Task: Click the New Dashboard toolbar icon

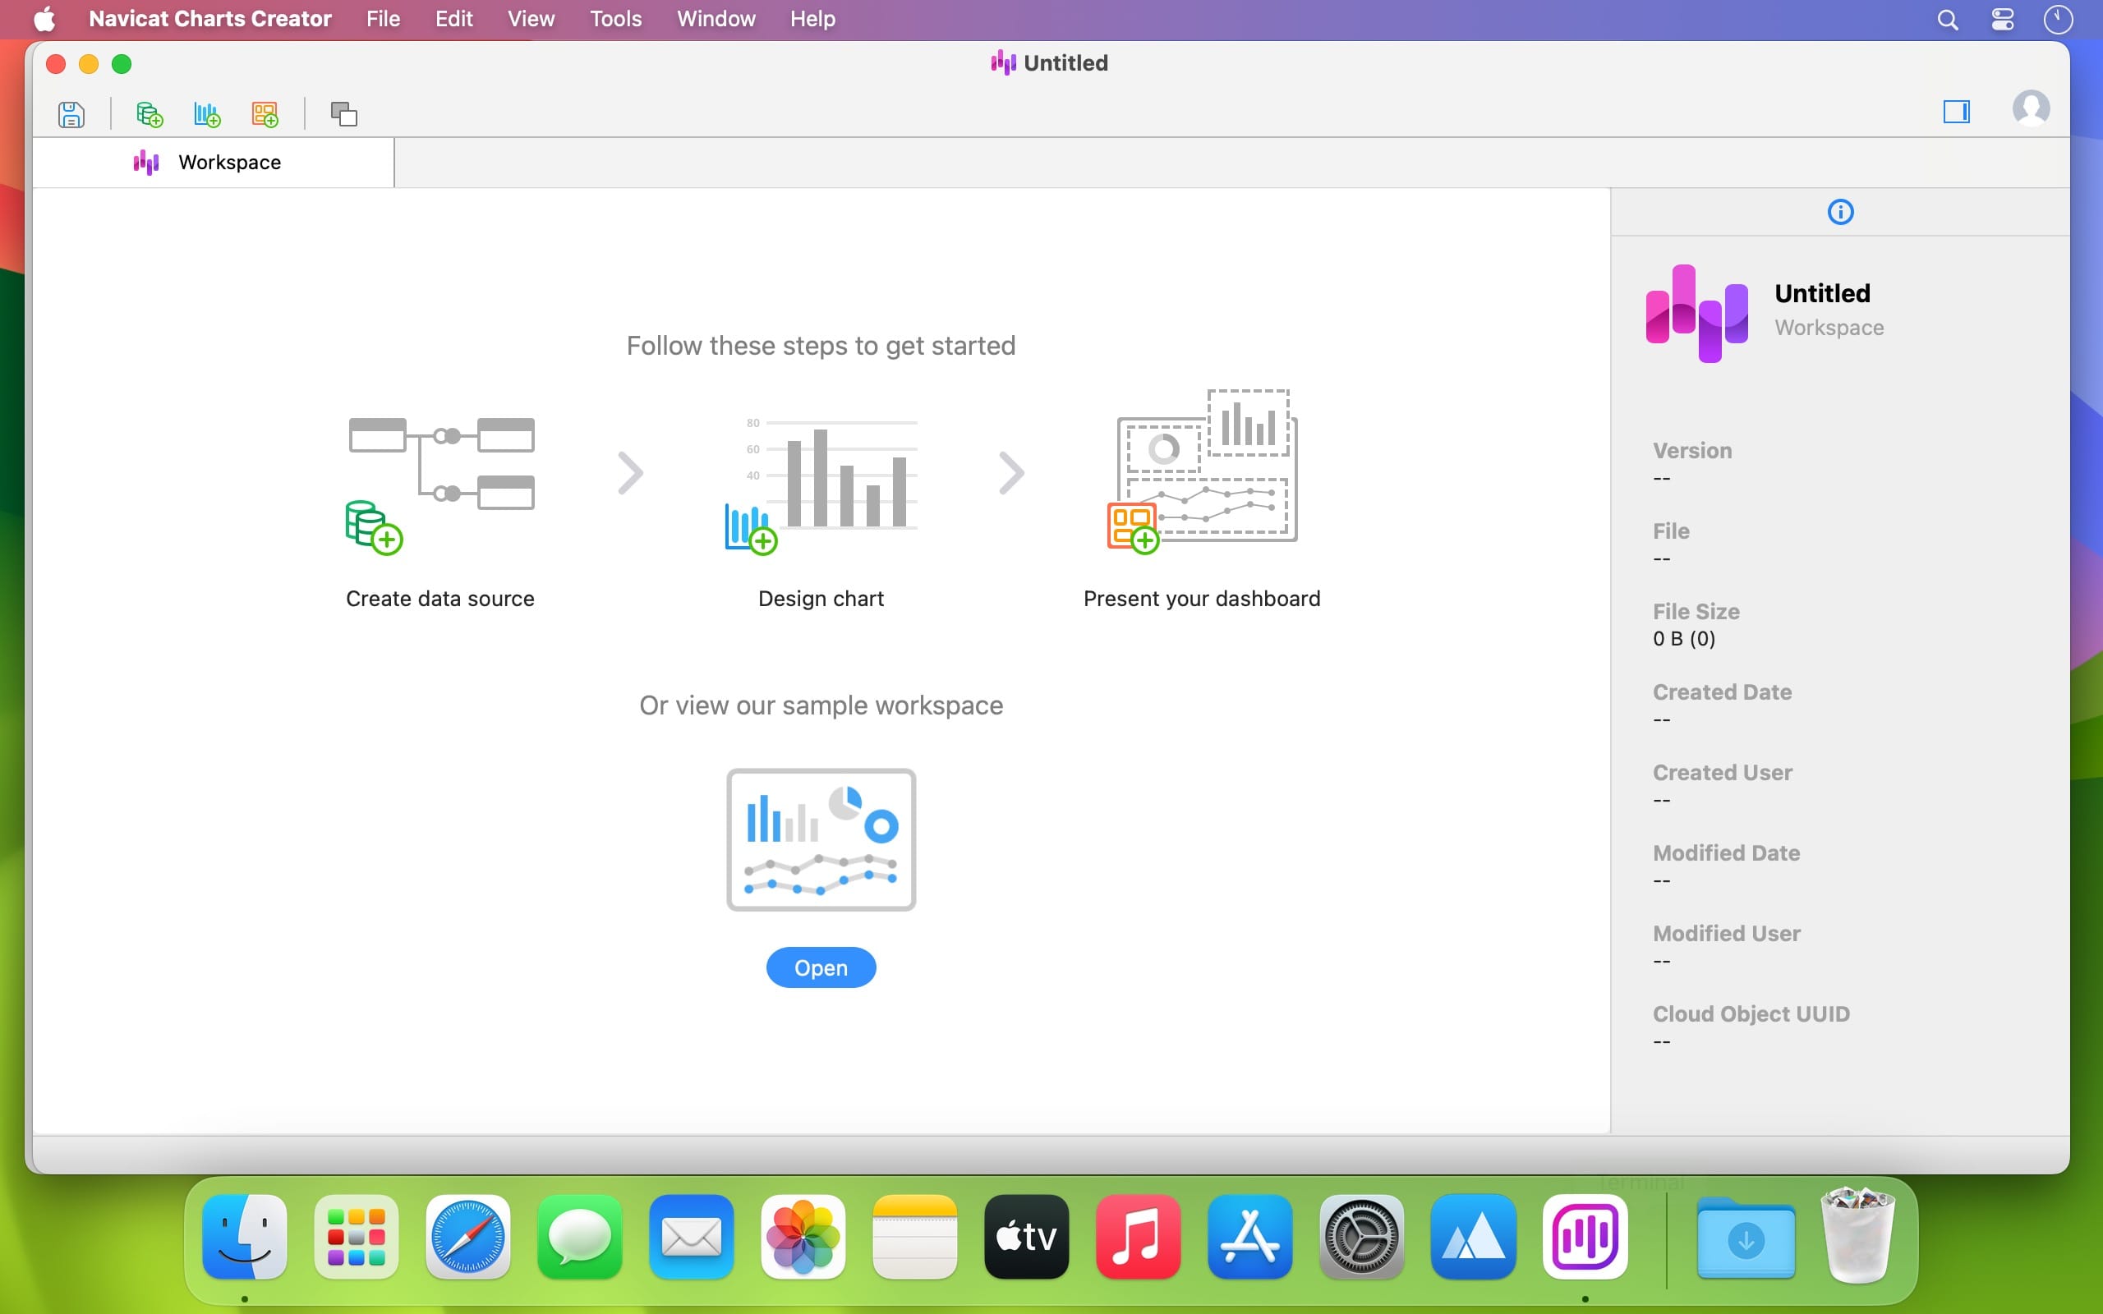Action: (265, 114)
